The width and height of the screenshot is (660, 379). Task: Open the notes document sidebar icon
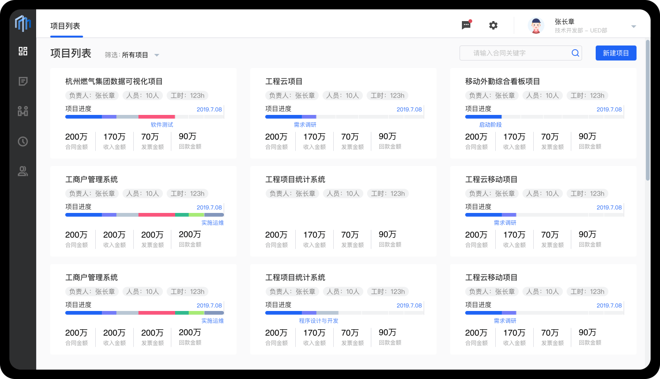click(x=23, y=81)
